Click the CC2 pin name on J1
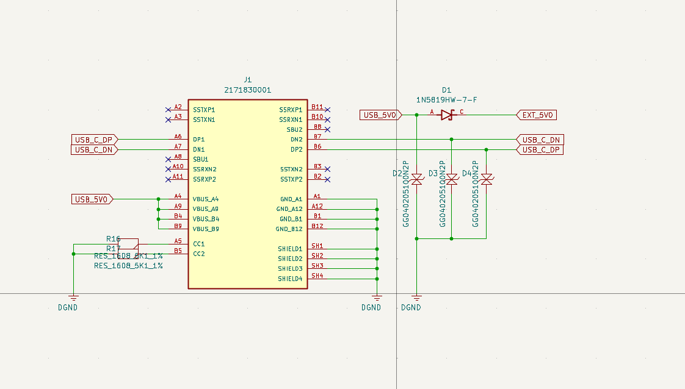The width and height of the screenshot is (685, 389). click(199, 254)
